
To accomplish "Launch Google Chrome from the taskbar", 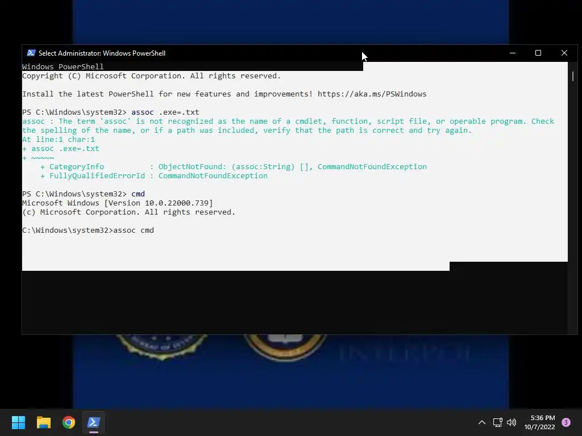I will (69, 422).
